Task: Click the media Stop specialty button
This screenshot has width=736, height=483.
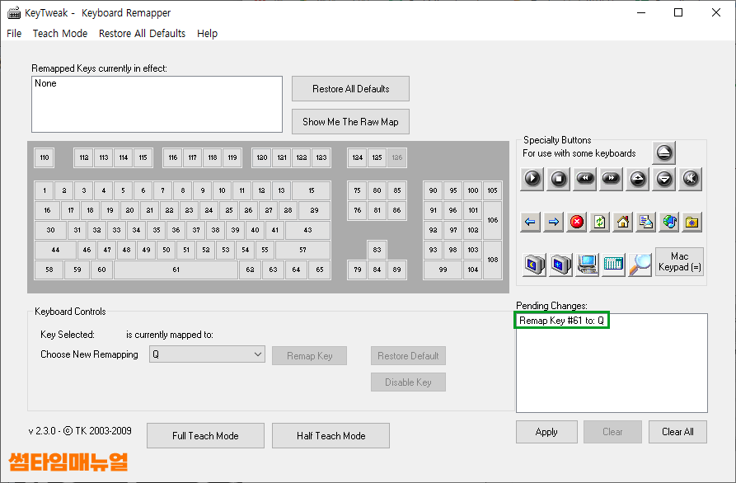Action: (x=559, y=179)
